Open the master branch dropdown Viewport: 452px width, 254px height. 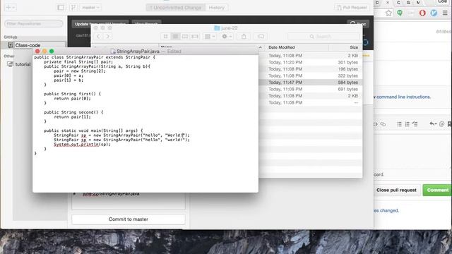click(x=90, y=8)
